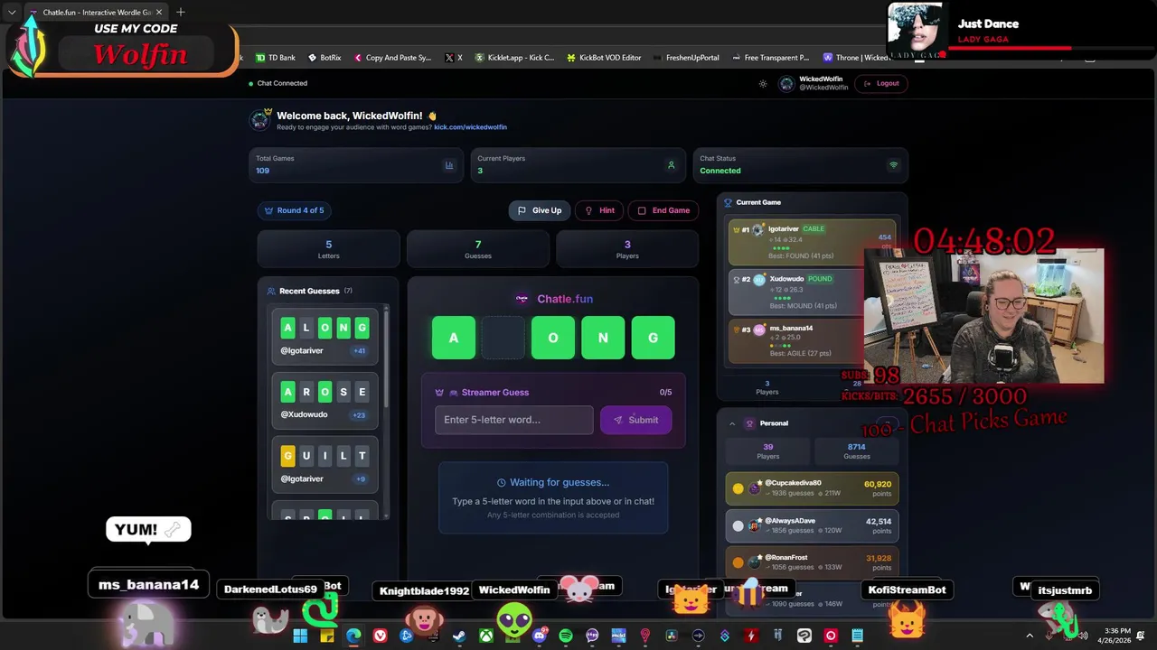Open the red pin map taskbar icon
The image size is (1157, 650).
(645, 636)
